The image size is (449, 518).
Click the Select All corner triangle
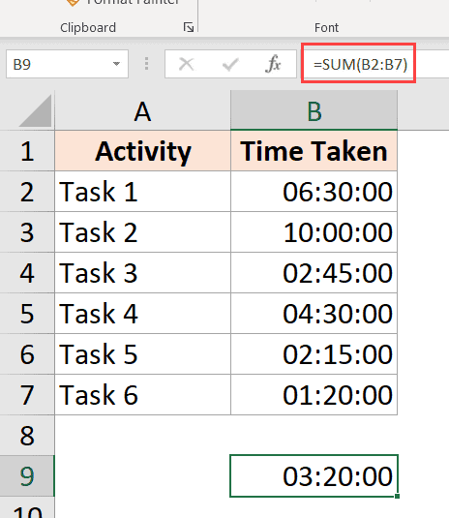tap(36, 110)
